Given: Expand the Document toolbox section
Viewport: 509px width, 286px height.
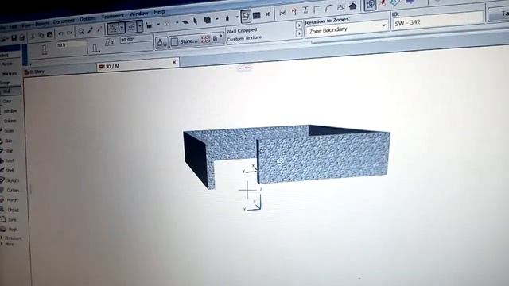Looking at the screenshot, I should (x=11, y=238).
